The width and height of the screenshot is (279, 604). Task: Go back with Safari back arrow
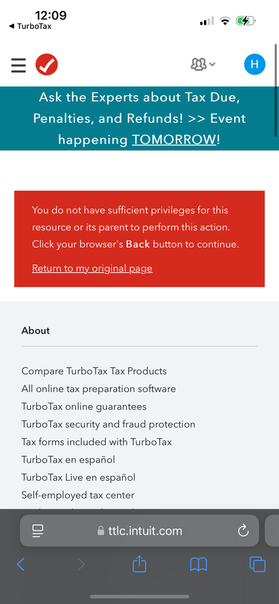tap(21, 565)
